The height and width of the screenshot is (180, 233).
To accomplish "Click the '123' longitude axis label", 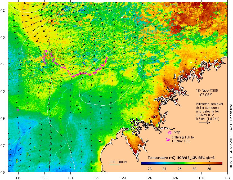I will click(x=123, y=178).
